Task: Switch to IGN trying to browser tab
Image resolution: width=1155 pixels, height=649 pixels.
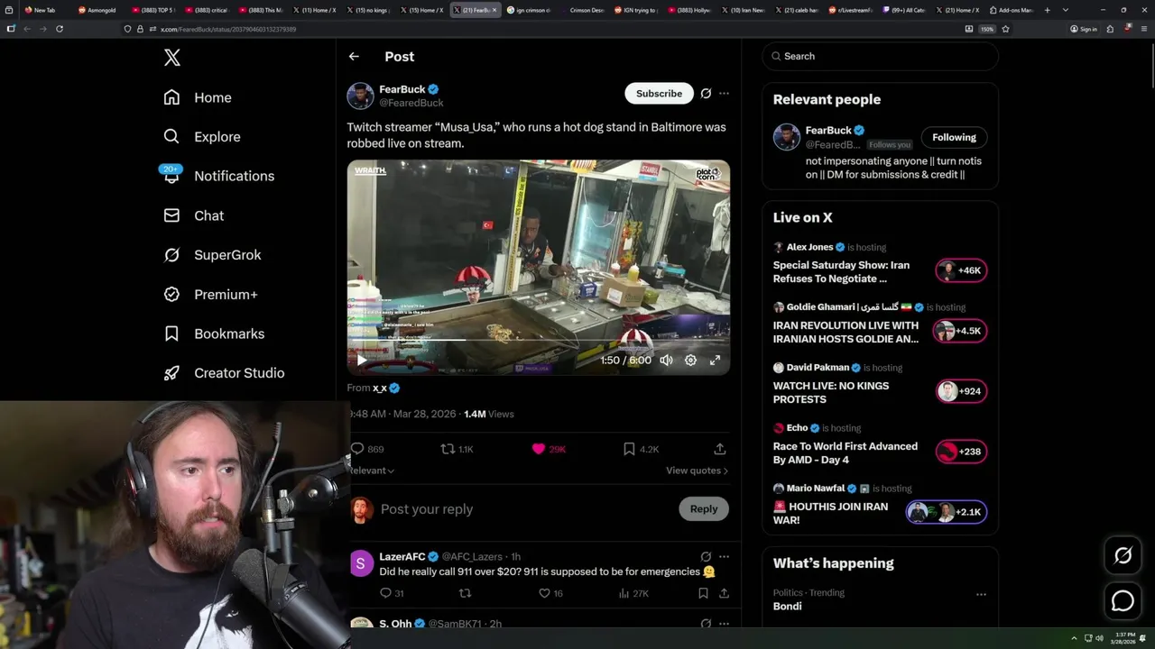Action: [x=638, y=10]
